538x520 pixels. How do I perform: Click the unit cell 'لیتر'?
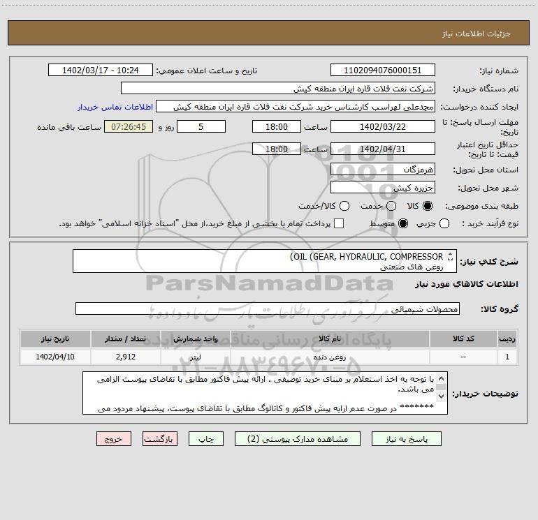pyautogui.click(x=195, y=357)
